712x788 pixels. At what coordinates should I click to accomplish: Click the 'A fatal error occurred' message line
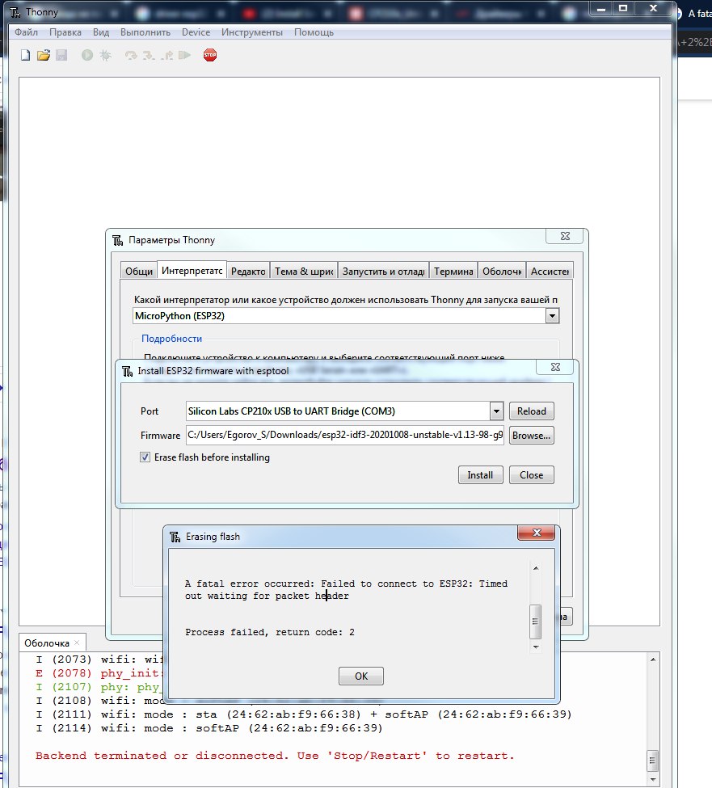coord(346,584)
